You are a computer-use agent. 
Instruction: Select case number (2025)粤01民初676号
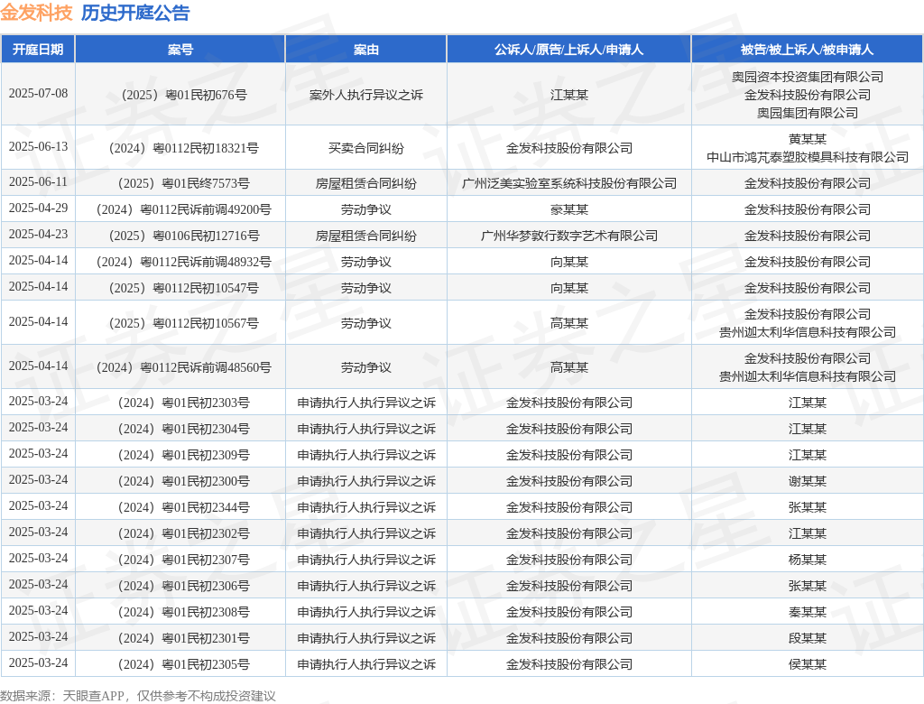184,95
